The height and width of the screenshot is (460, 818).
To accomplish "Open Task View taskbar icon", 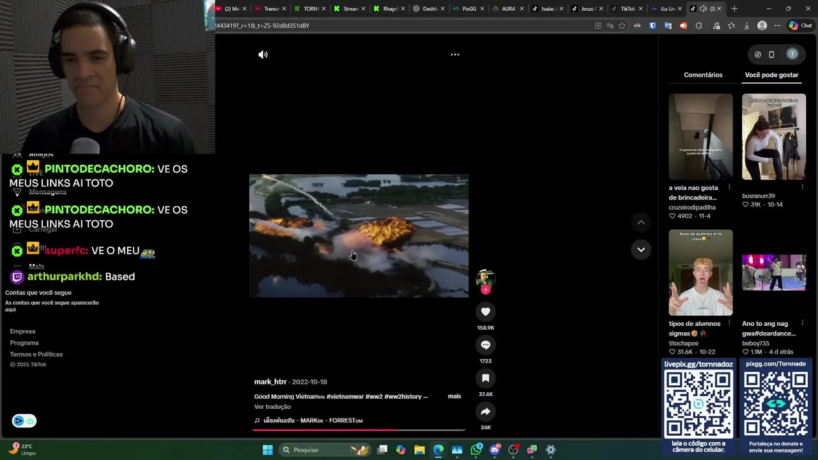I will pos(382,450).
